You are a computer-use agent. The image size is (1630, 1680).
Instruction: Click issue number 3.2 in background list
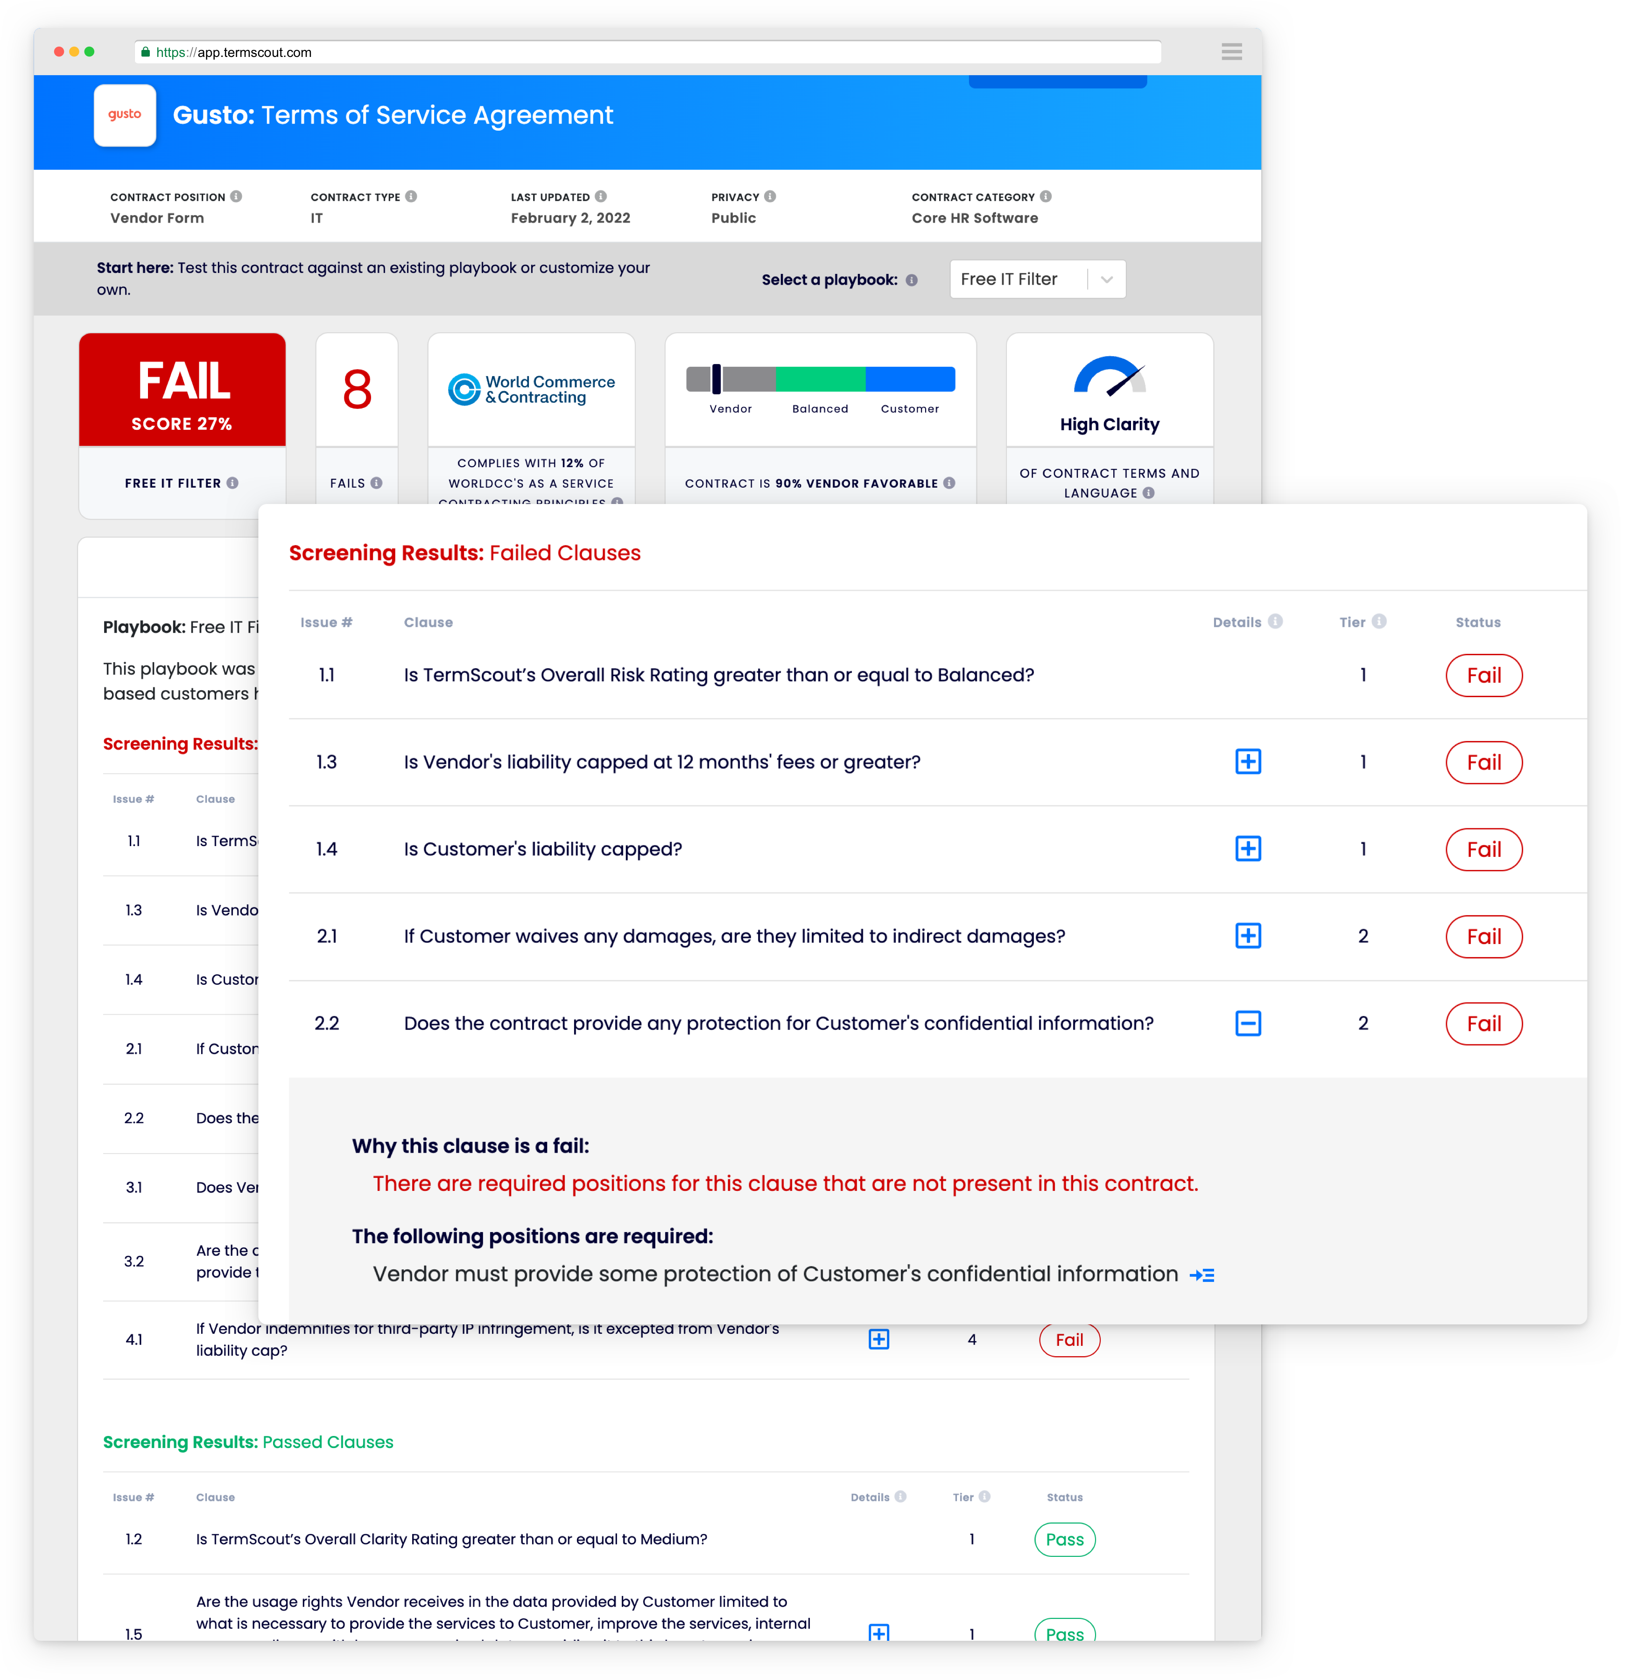click(x=134, y=1262)
